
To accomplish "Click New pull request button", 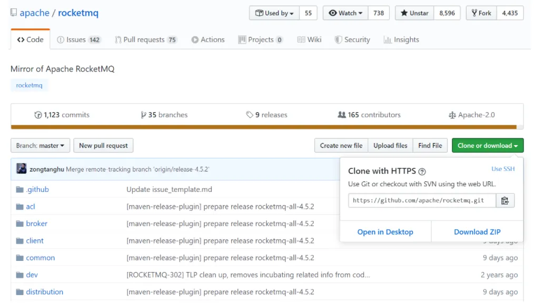I will pos(103,146).
